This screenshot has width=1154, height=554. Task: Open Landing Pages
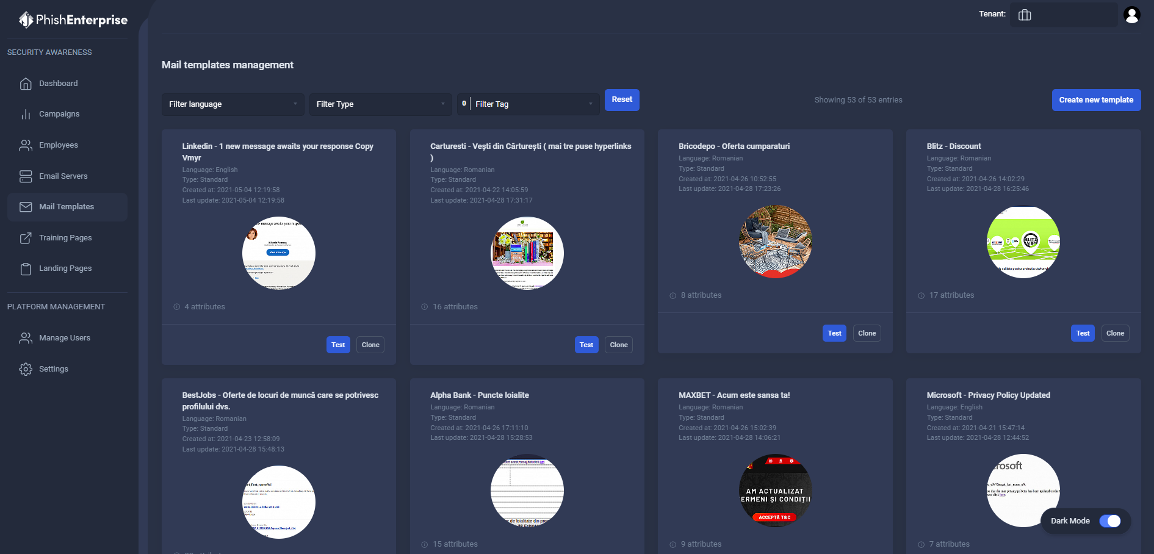click(x=67, y=268)
